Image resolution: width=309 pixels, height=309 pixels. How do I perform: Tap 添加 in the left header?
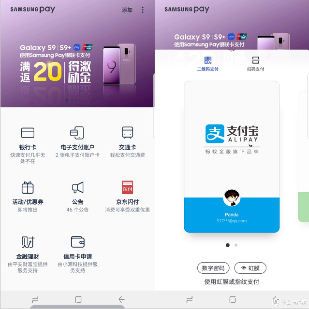[127, 10]
